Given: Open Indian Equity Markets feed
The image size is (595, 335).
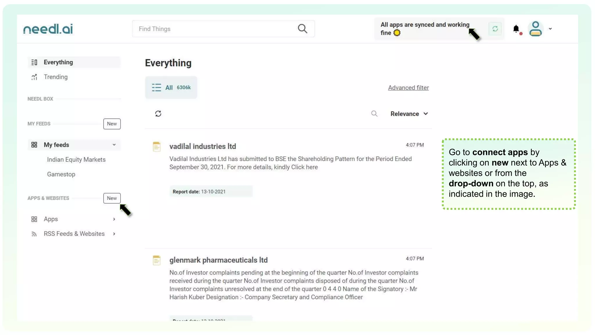Looking at the screenshot, I should pos(76,160).
